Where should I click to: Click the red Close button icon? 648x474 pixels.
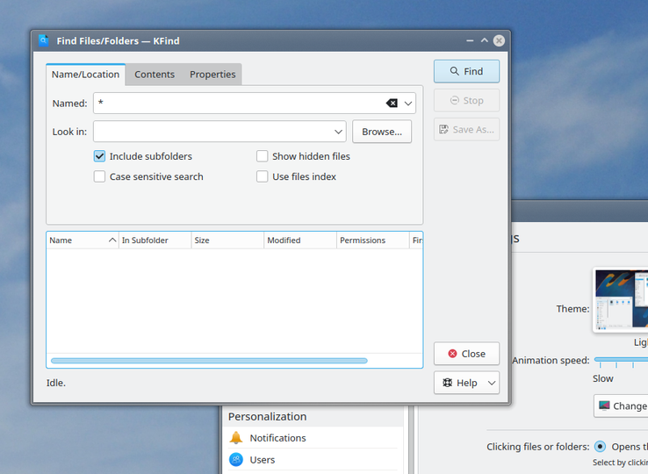[452, 354]
